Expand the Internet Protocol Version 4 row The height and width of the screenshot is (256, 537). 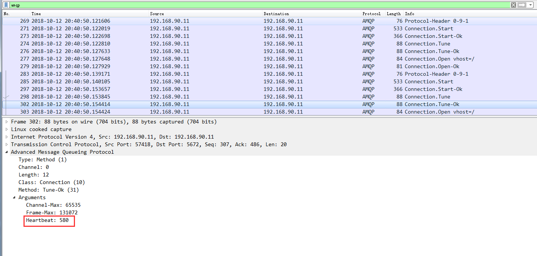click(6, 137)
